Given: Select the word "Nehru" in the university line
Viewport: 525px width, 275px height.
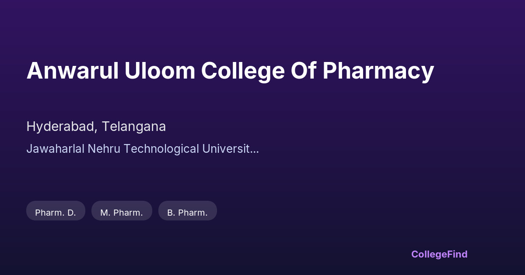Looking at the screenshot, I should pyautogui.click(x=105, y=149).
